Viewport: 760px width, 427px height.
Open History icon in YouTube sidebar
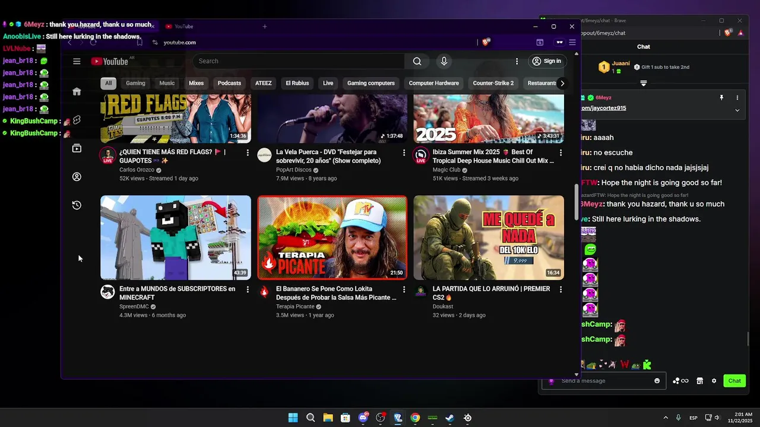(x=77, y=205)
